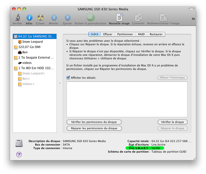Select the 1 To WD Ext HDD disk
Screen dimensions: 206x174
[x=35, y=68]
